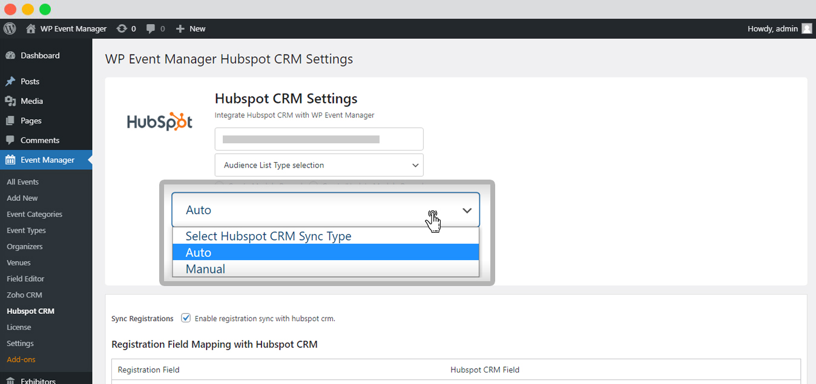This screenshot has width=816, height=384.
Task: Open the updates circular arrows icon
Action: click(x=122, y=28)
